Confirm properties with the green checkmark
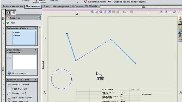This screenshot has height=102, width=182. [8, 22]
